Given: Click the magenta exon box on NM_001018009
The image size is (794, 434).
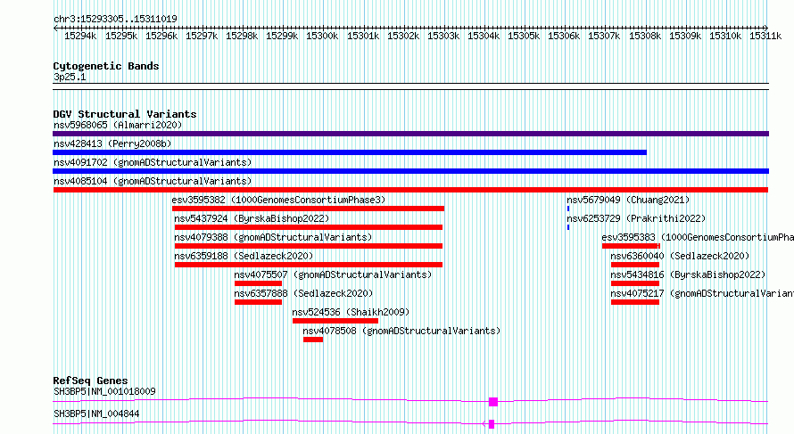Looking at the screenshot, I should click(x=493, y=402).
